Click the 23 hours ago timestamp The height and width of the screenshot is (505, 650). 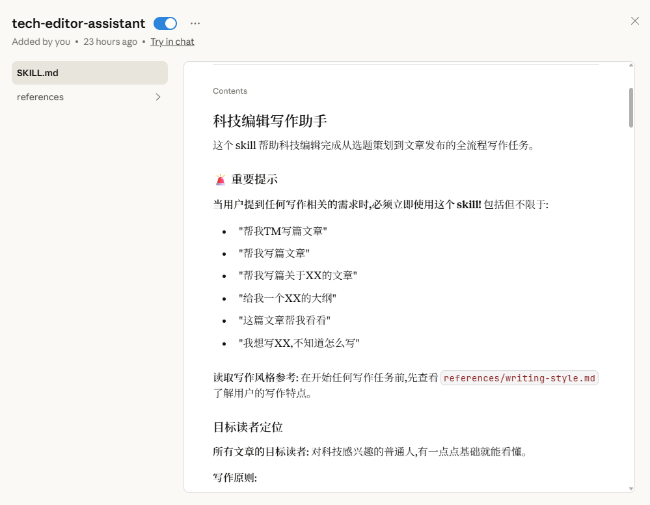110,42
